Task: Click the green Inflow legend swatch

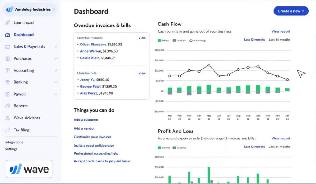Action: [x=160, y=41]
